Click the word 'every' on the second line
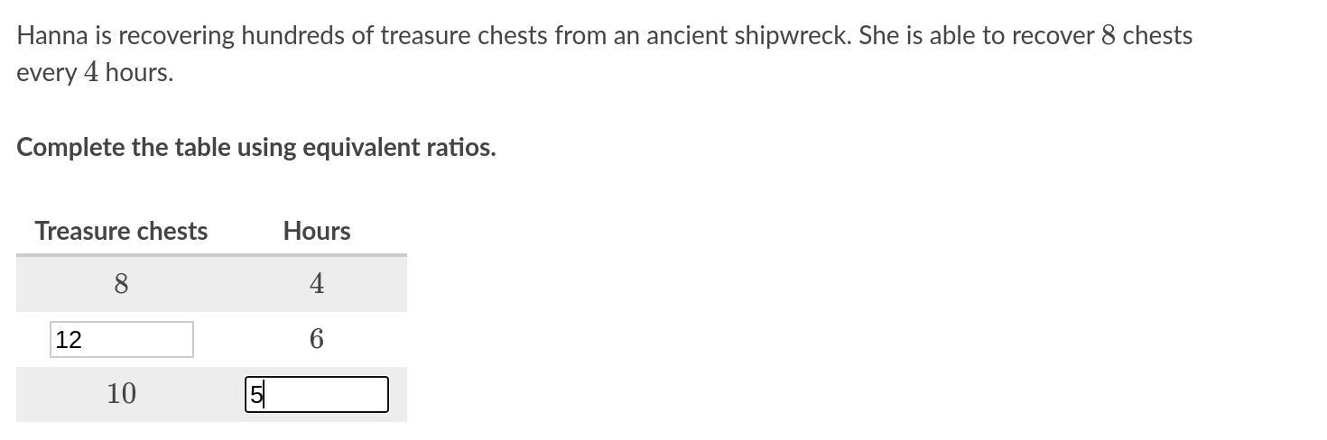 point(46,73)
